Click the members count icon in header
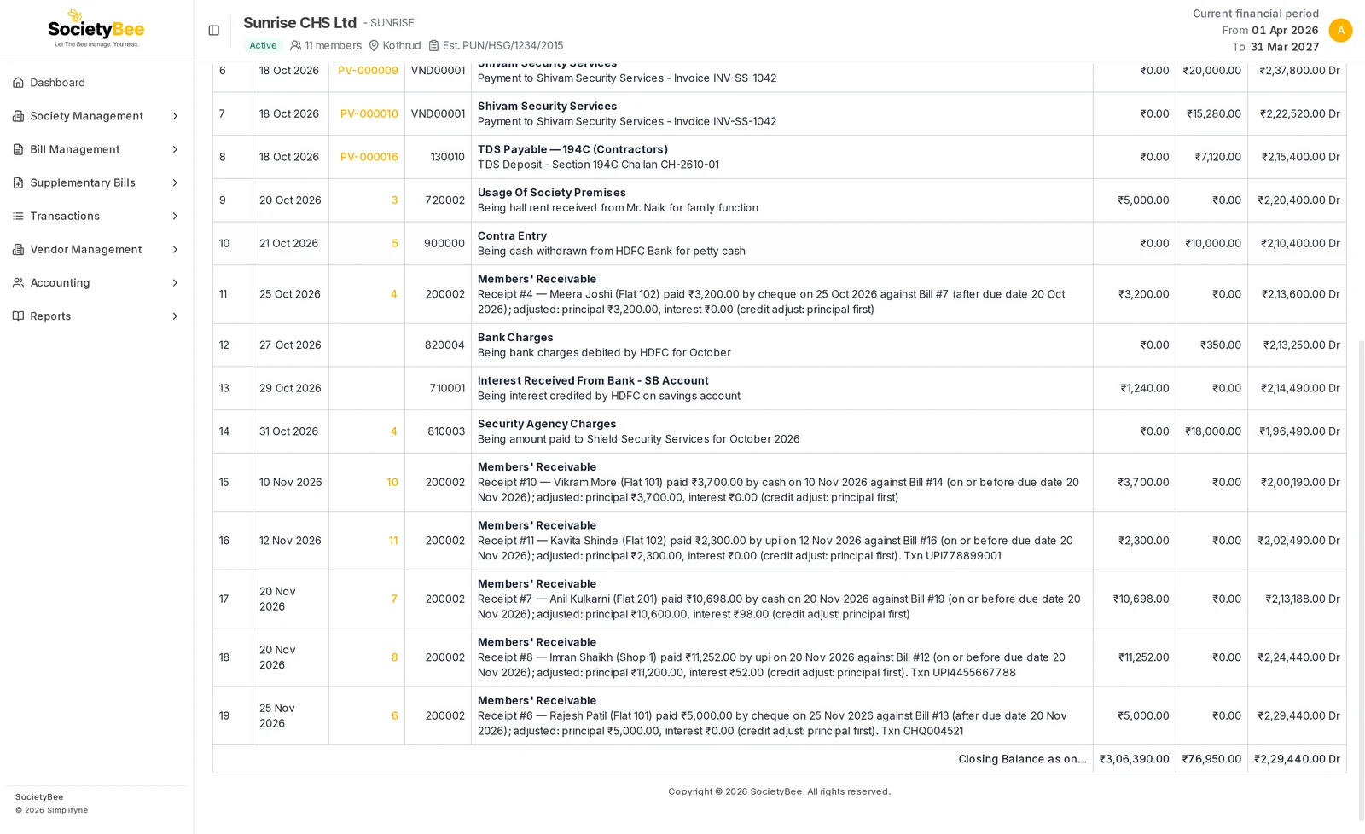This screenshot has height=834, width=1365. (295, 45)
